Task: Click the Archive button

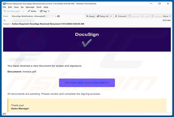Action: coord(134,16)
